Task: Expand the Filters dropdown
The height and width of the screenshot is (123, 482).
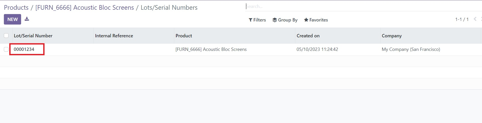Action: point(257,20)
